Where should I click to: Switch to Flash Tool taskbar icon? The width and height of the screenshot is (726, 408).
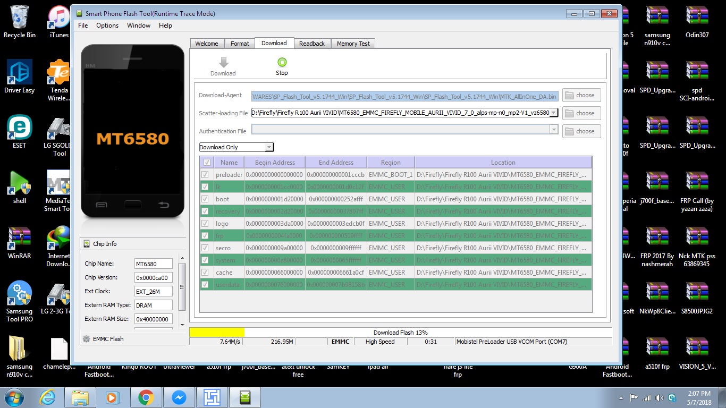(x=245, y=397)
